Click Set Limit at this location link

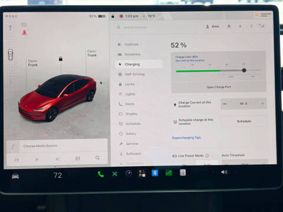190,60
